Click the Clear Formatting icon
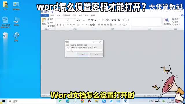 [89, 20]
